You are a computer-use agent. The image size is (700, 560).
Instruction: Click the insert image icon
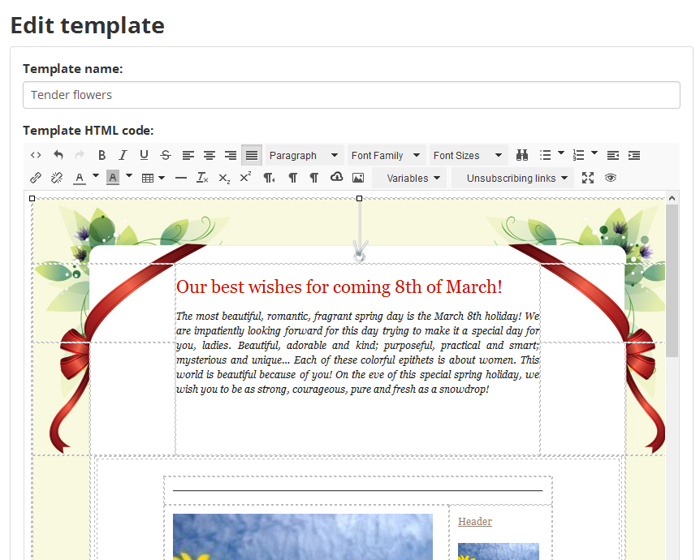pos(358,178)
